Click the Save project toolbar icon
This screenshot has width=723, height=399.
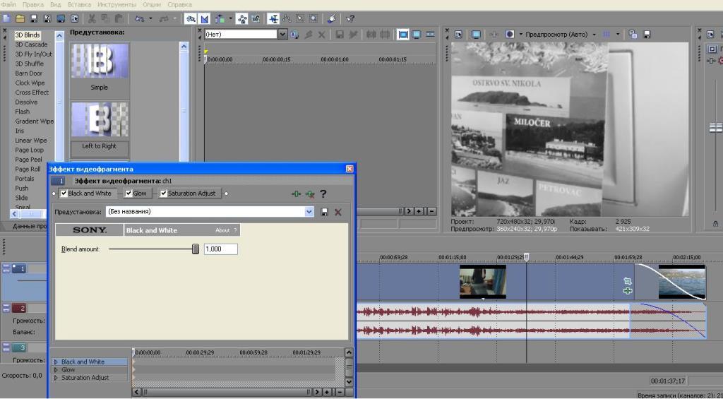(34, 18)
